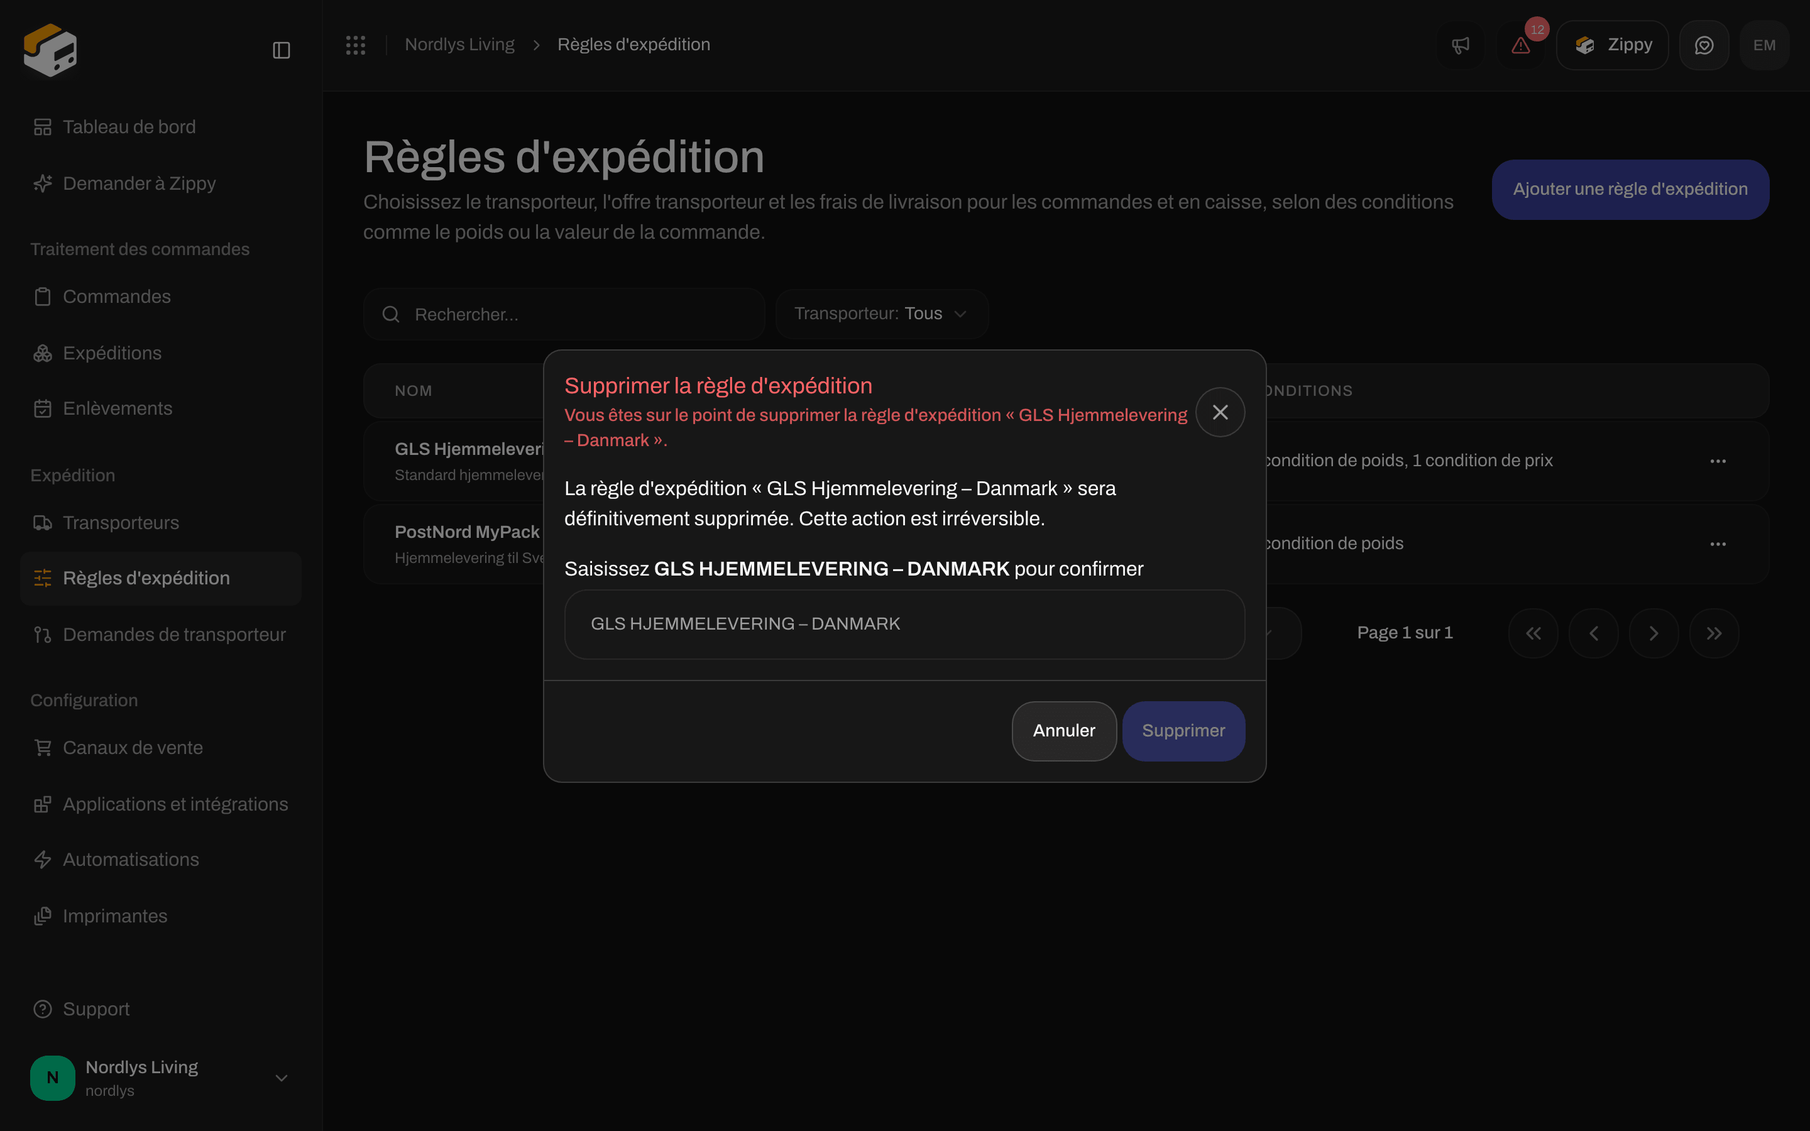This screenshot has width=1810, height=1131.
Task: Open Demander à Zippy in sidebar
Action: (161, 183)
